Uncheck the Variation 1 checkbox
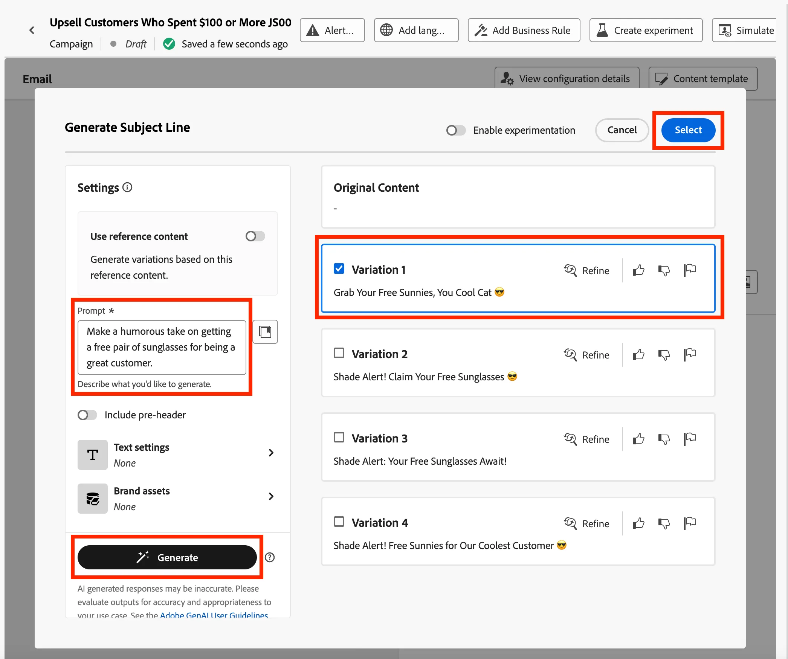 [x=339, y=268]
